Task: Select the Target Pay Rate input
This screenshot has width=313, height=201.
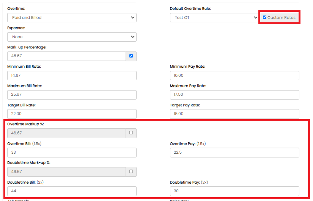Action: (x=234, y=114)
